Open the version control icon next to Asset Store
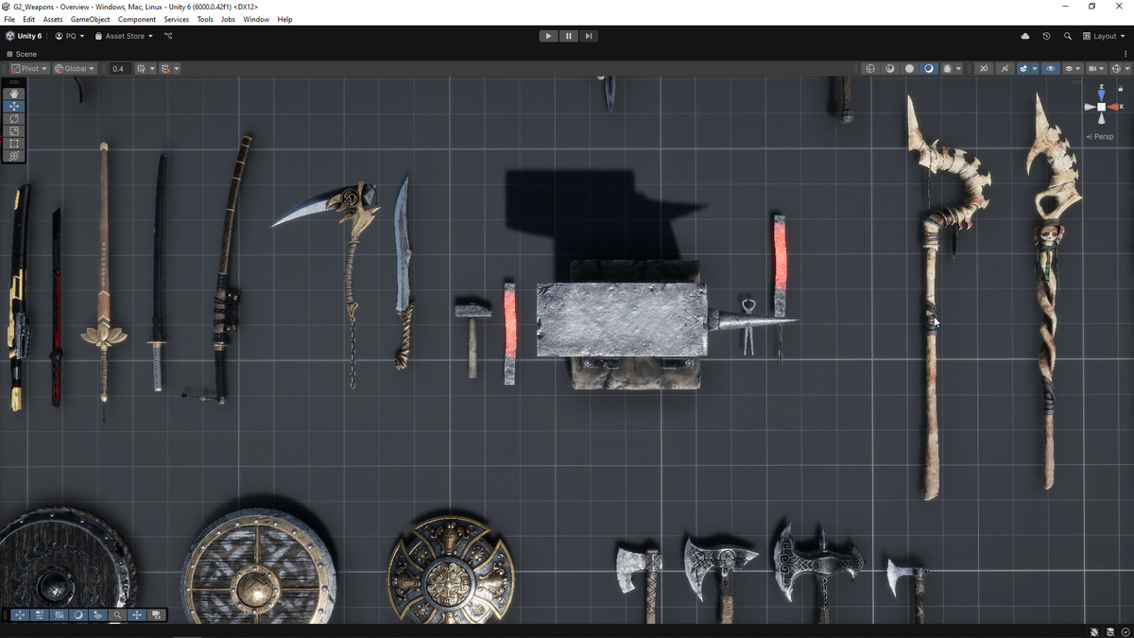The height and width of the screenshot is (638, 1134). click(x=168, y=36)
